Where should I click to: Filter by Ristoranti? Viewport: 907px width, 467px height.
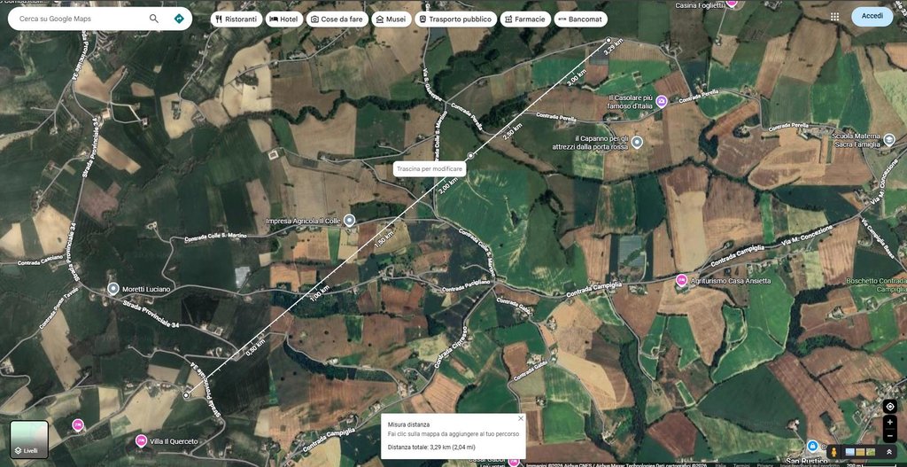[x=236, y=19]
